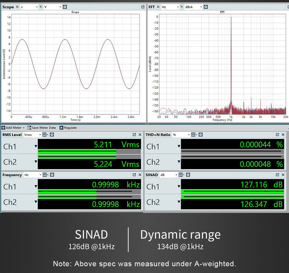Open SINAD meter dB unit dropdown
The image size is (289, 273).
169,175
